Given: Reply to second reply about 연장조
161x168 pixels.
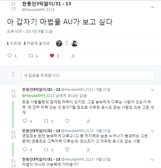Looking at the screenshot, I should click(x=25, y=149).
